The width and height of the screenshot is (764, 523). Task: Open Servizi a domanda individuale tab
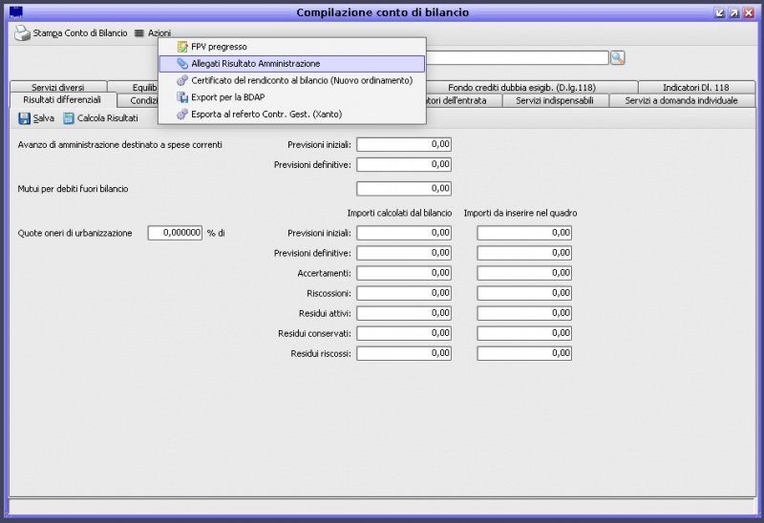pyautogui.click(x=680, y=100)
